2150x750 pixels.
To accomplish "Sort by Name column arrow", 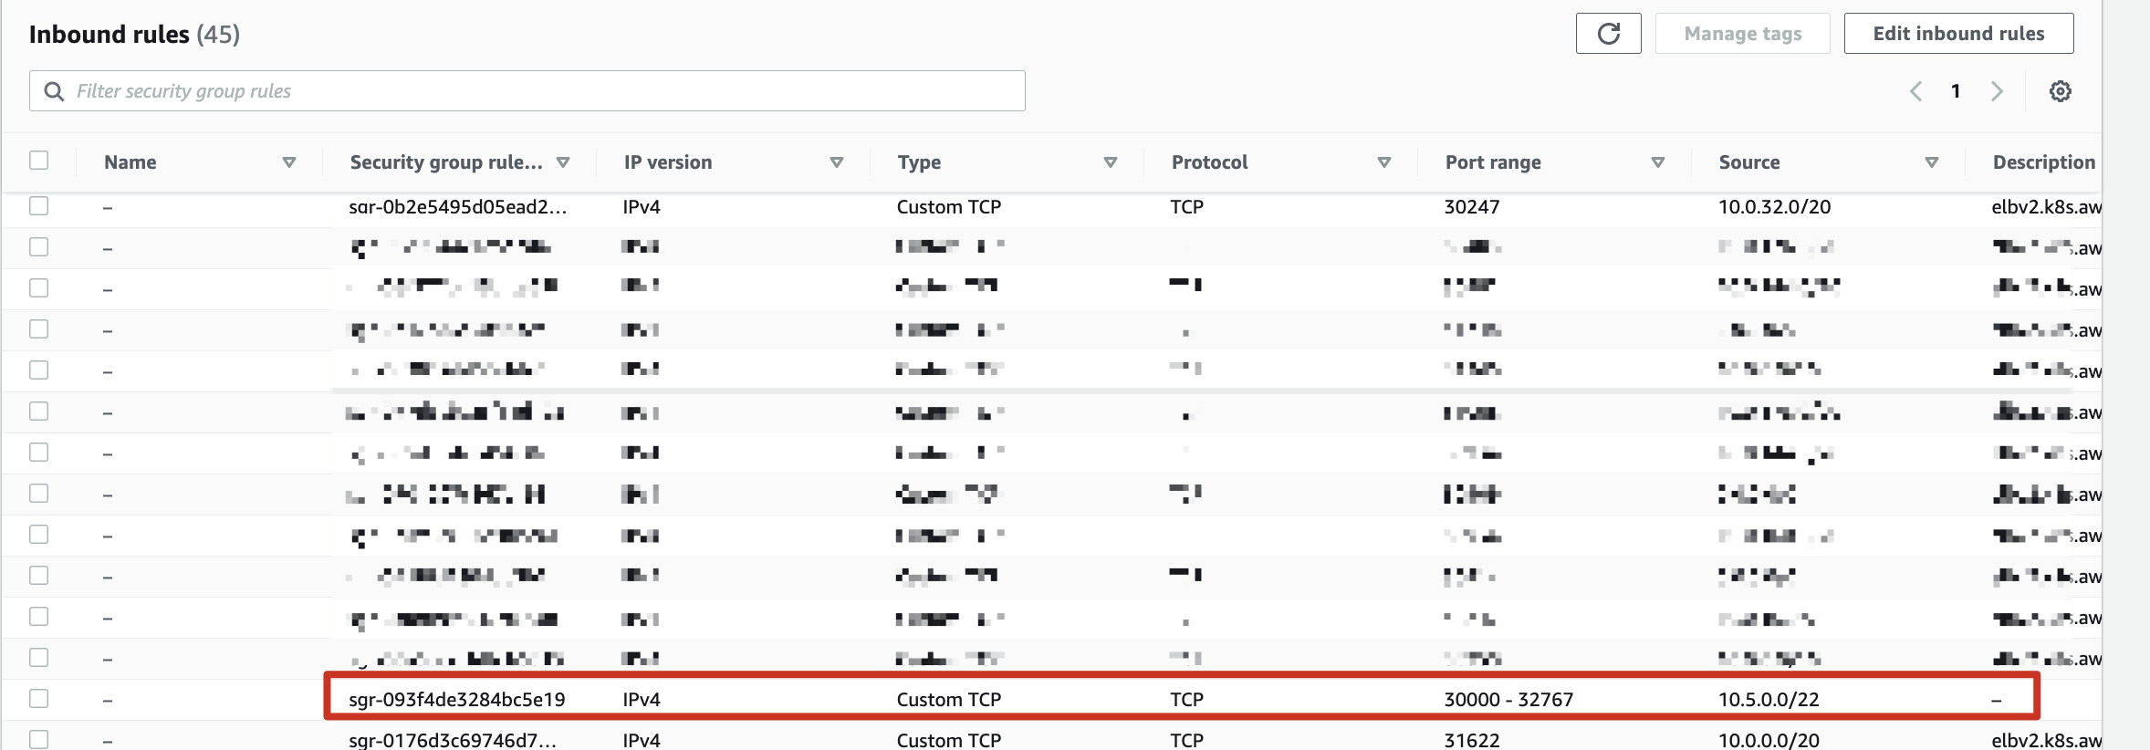I will (x=288, y=162).
